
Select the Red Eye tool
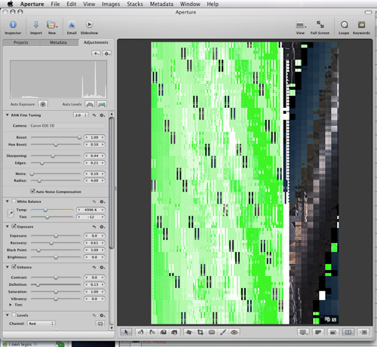pyautogui.click(x=234, y=333)
